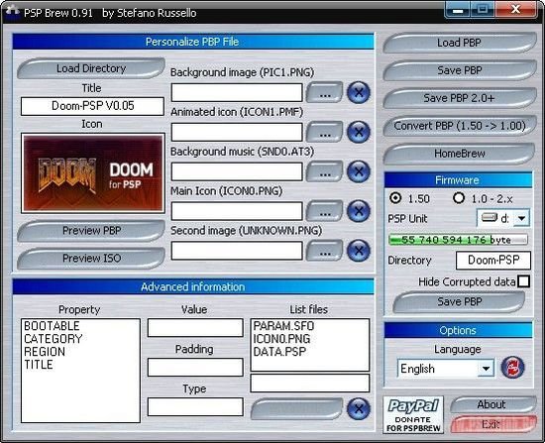Clear the Background music SND0.AT3 field
This screenshot has height=443, width=545.
(x=359, y=171)
